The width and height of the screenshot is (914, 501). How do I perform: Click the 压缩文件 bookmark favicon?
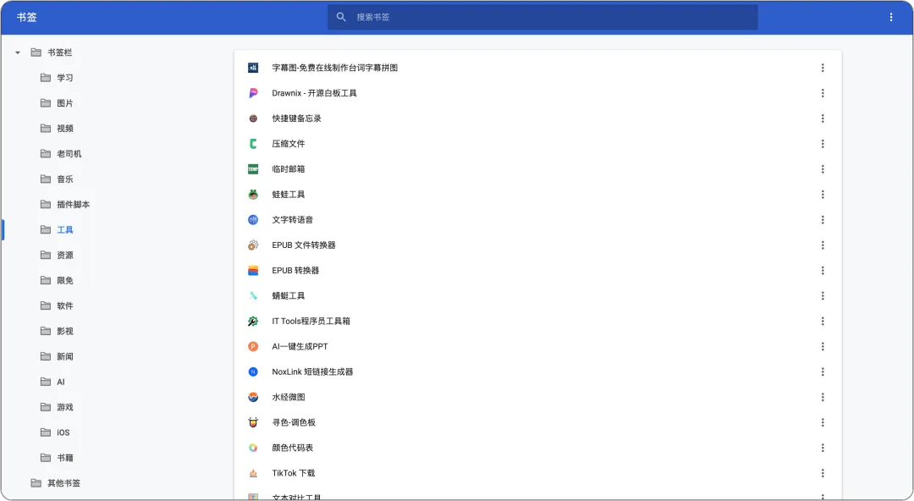coord(253,144)
